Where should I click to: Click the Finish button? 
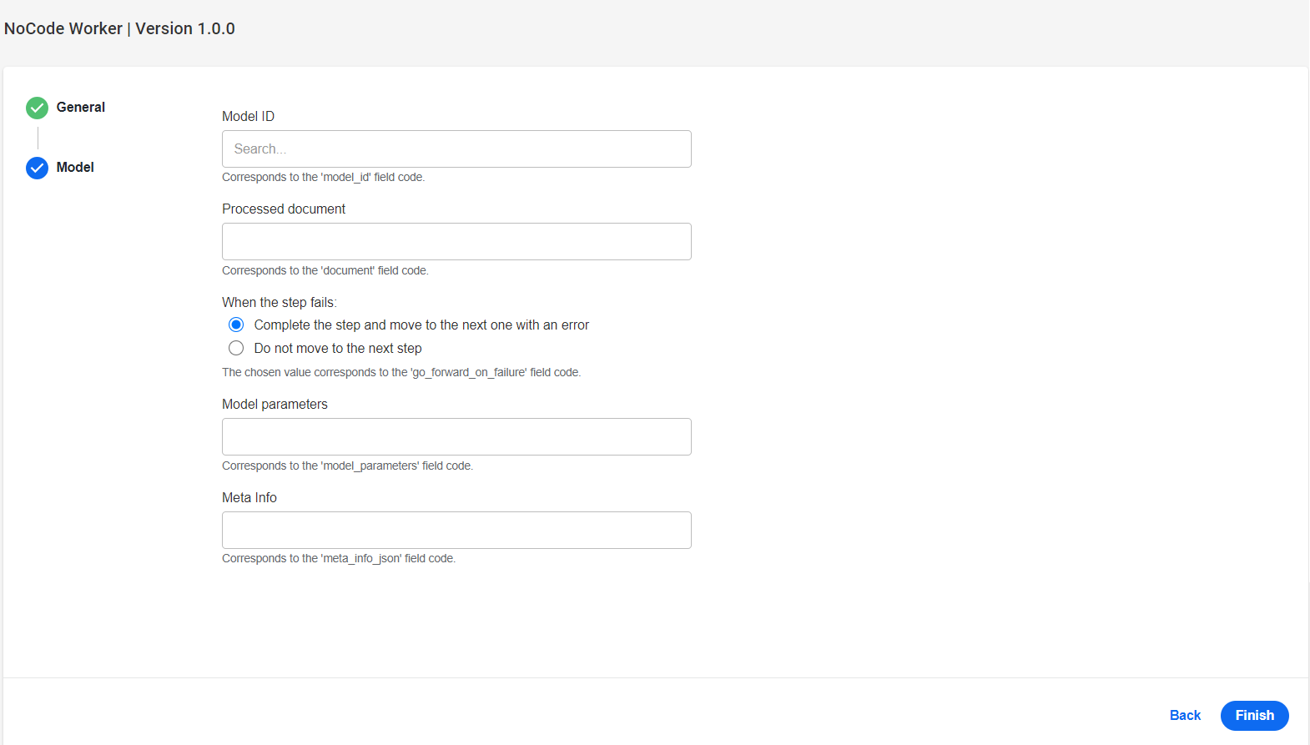click(x=1254, y=715)
